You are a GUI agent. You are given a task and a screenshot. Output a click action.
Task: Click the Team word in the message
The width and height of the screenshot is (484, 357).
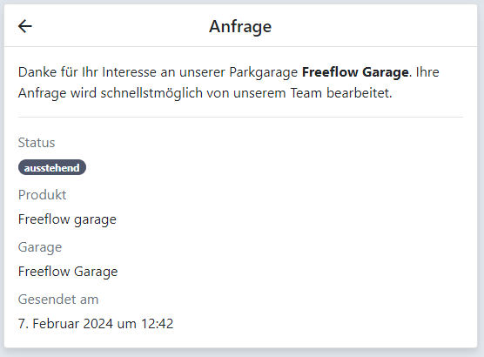click(306, 93)
